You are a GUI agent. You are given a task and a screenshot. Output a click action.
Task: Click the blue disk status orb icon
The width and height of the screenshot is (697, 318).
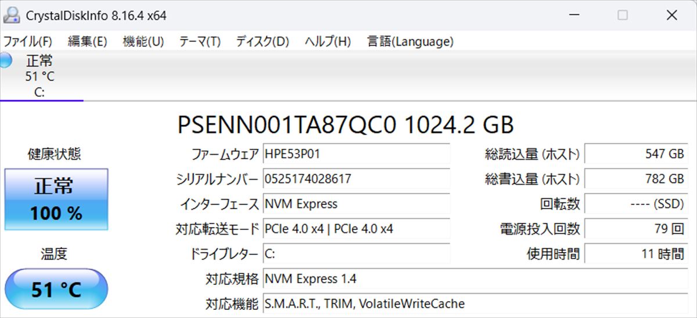(x=5, y=60)
